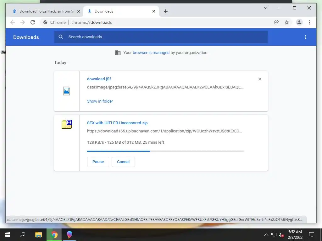Screen dimensions: 322x241
Task: Show hidden system tray icons
Action: [266, 235]
